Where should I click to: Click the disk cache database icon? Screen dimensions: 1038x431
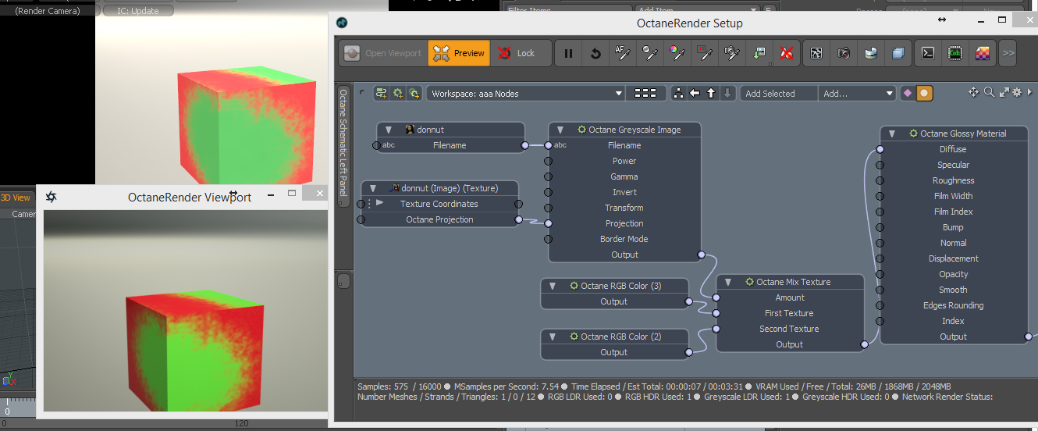[x=871, y=53]
